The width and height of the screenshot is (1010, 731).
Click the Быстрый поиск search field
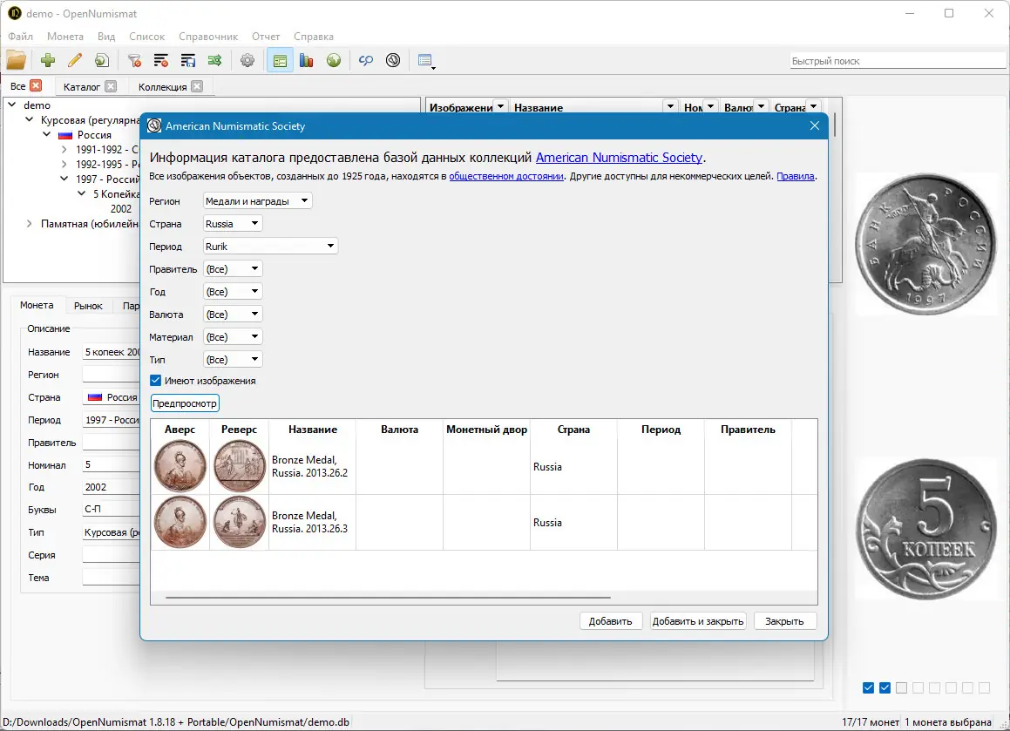pyautogui.click(x=898, y=60)
